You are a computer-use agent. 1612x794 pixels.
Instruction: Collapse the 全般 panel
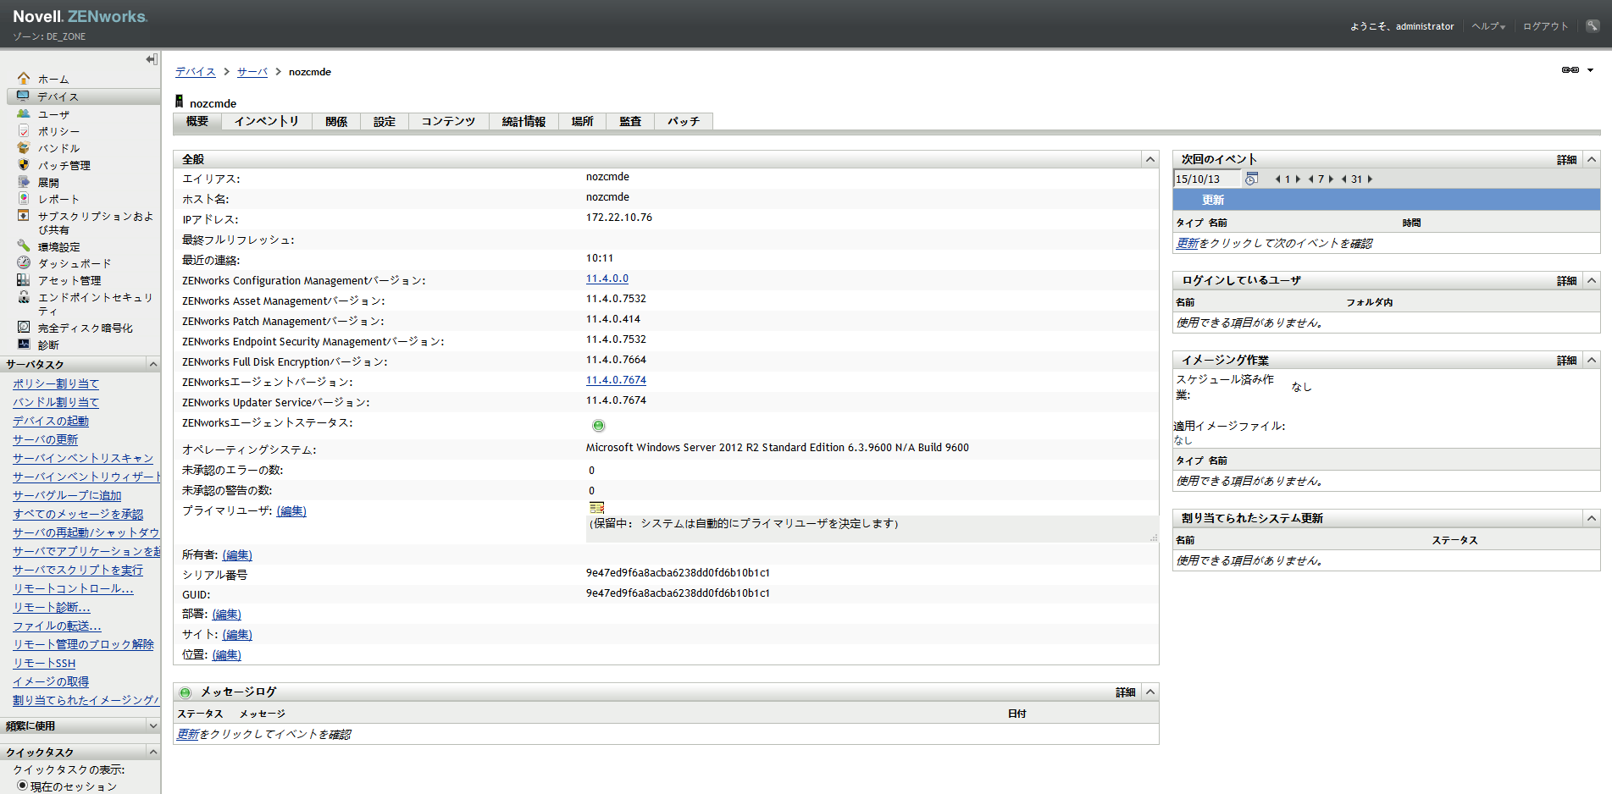coord(1149,159)
